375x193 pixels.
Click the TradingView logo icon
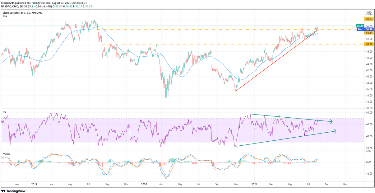[x=4, y=191]
